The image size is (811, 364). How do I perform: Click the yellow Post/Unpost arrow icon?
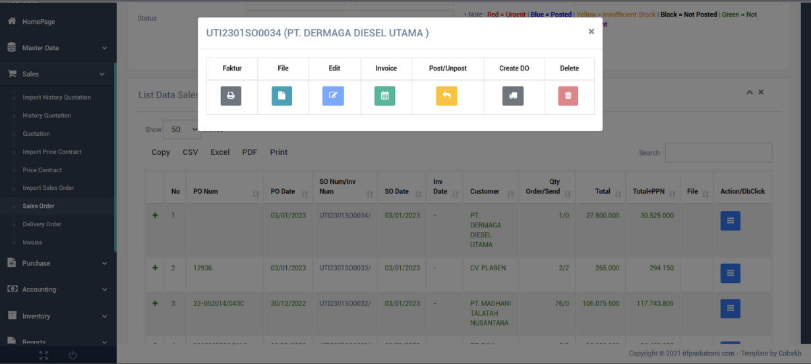(x=446, y=96)
